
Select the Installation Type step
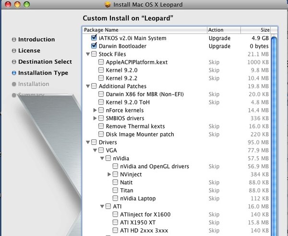click(40, 73)
